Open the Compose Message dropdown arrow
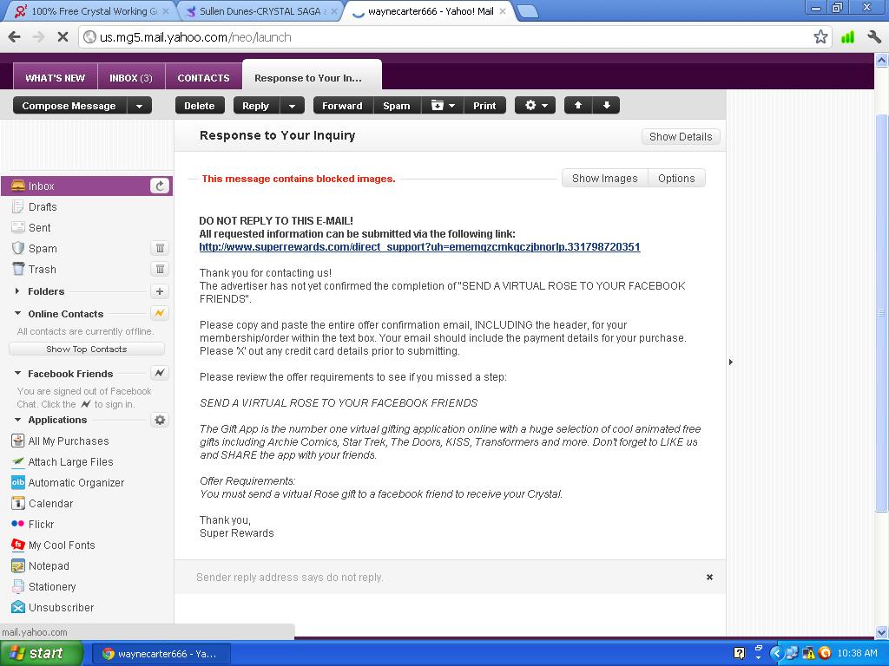The image size is (889, 666). pyautogui.click(x=139, y=106)
